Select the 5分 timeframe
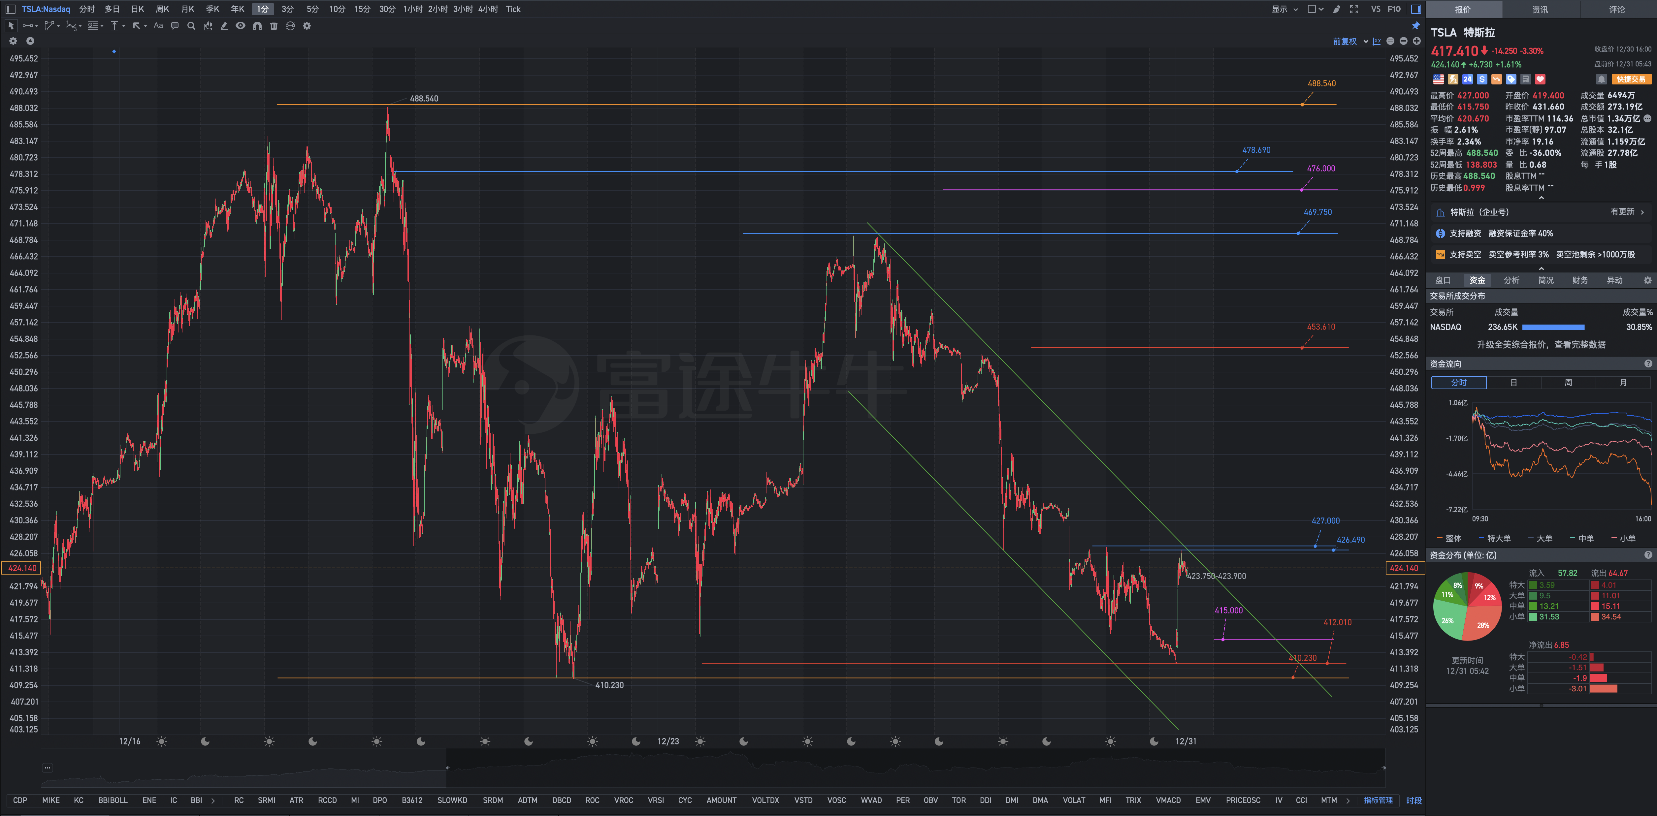This screenshot has width=1657, height=816. coord(312,9)
